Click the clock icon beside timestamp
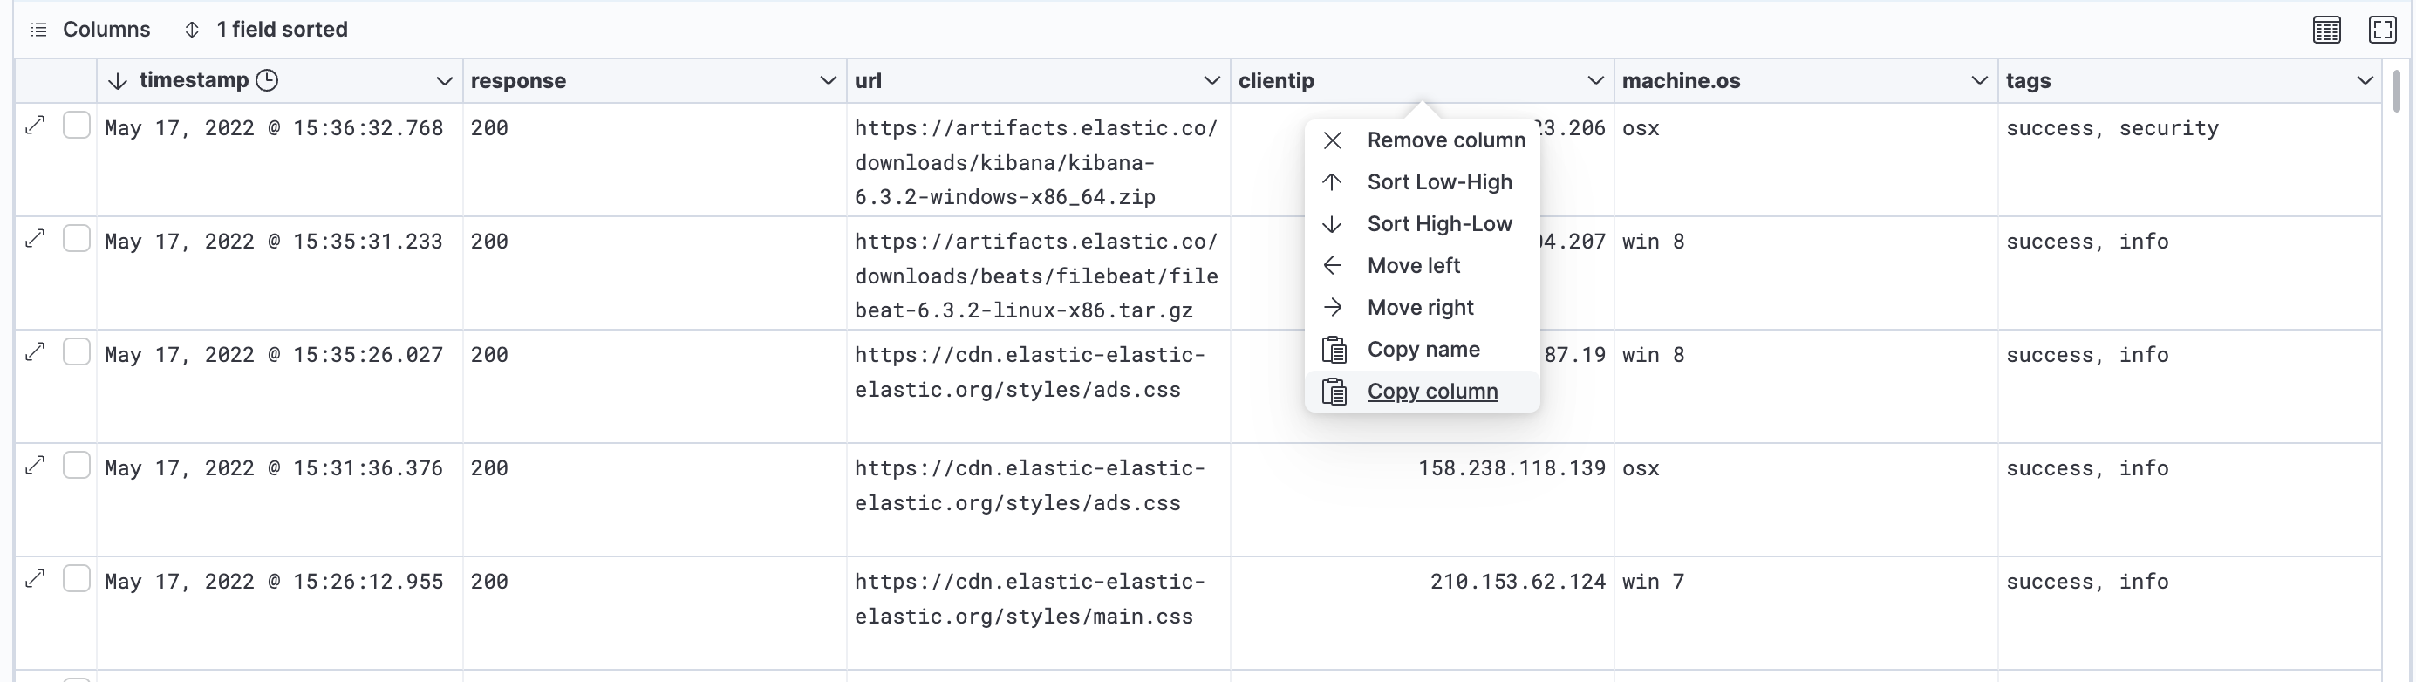 267,81
